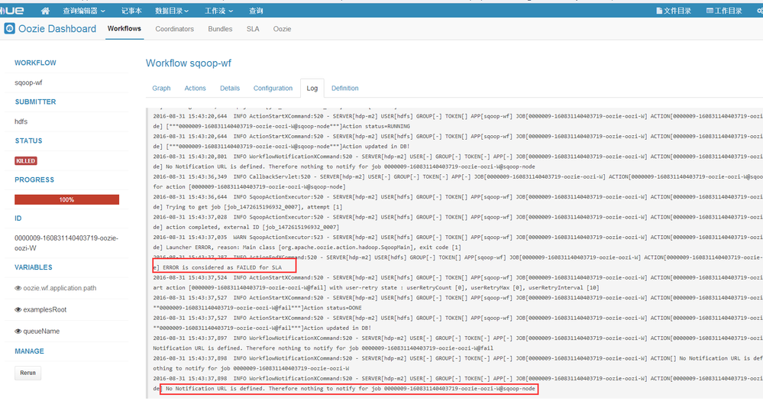Click the Oozie Dashboard title link
Viewport: 763px width, 401px height.
pos(57,29)
